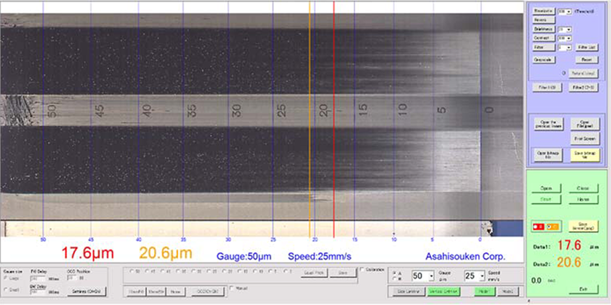This screenshot has height=305, width=611.
Task: Enable the Calibration checkbox
Action: coord(362,270)
